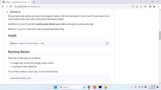161x90 pixels.
Task: Click the Install heading
Action: [12, 35]
